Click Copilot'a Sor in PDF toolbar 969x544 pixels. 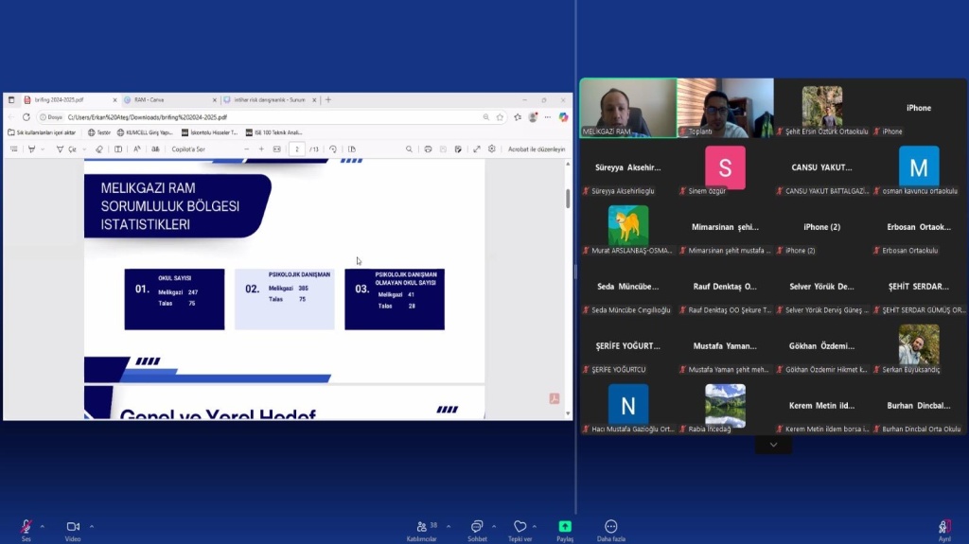click(188, 149)
